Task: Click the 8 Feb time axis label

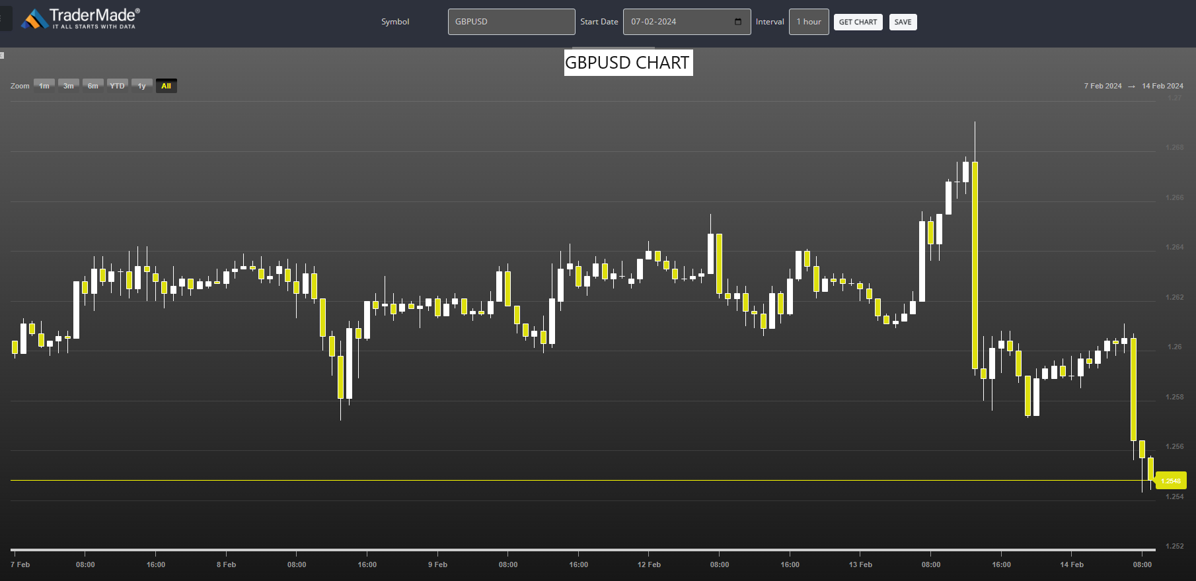Action: [x=226, y=564]
